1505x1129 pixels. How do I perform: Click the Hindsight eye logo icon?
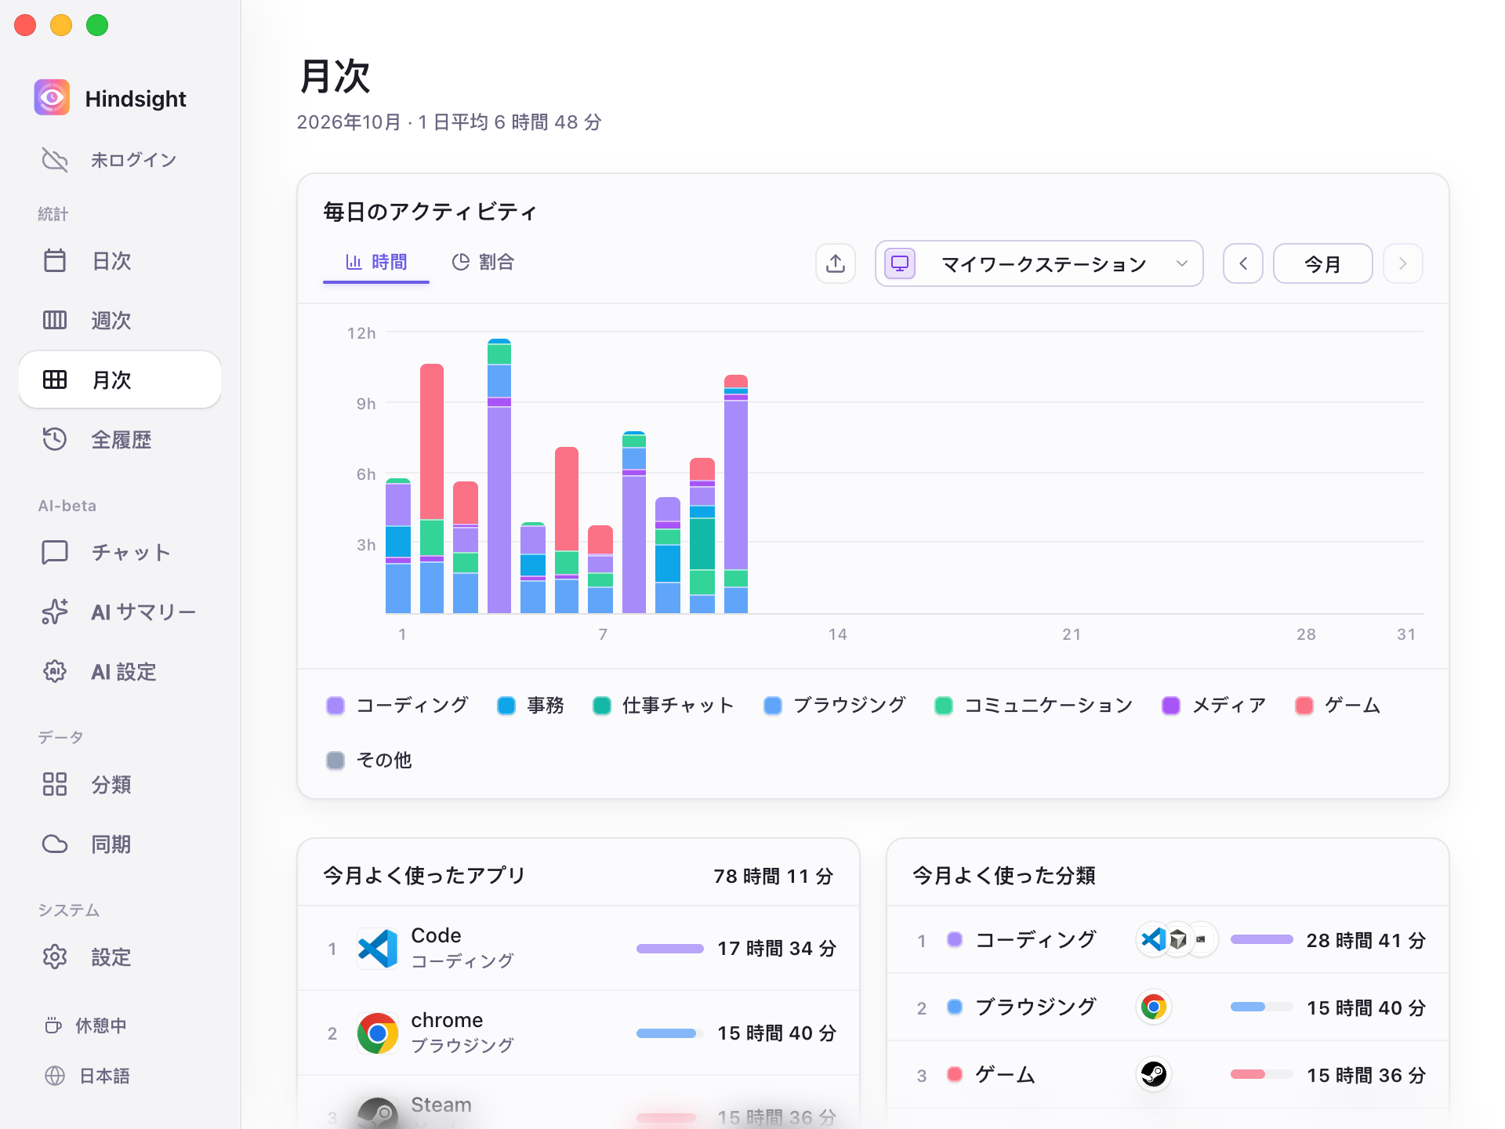pos(52,98)
